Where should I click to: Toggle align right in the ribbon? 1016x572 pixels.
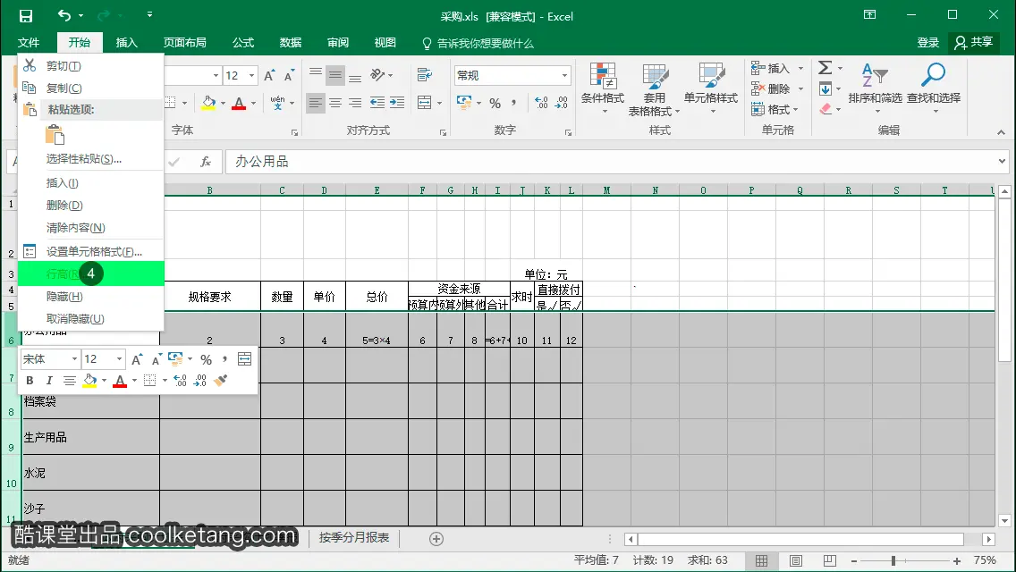[355, 103]
